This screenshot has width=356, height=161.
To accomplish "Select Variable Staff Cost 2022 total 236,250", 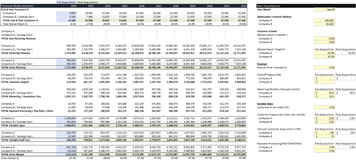I will (x=72, y=140).
